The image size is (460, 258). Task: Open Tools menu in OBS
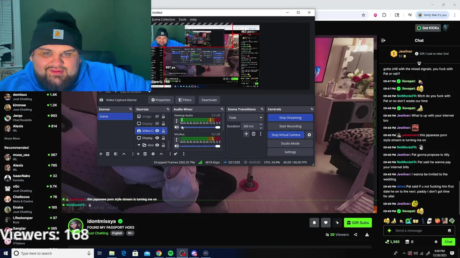(183, 19)
